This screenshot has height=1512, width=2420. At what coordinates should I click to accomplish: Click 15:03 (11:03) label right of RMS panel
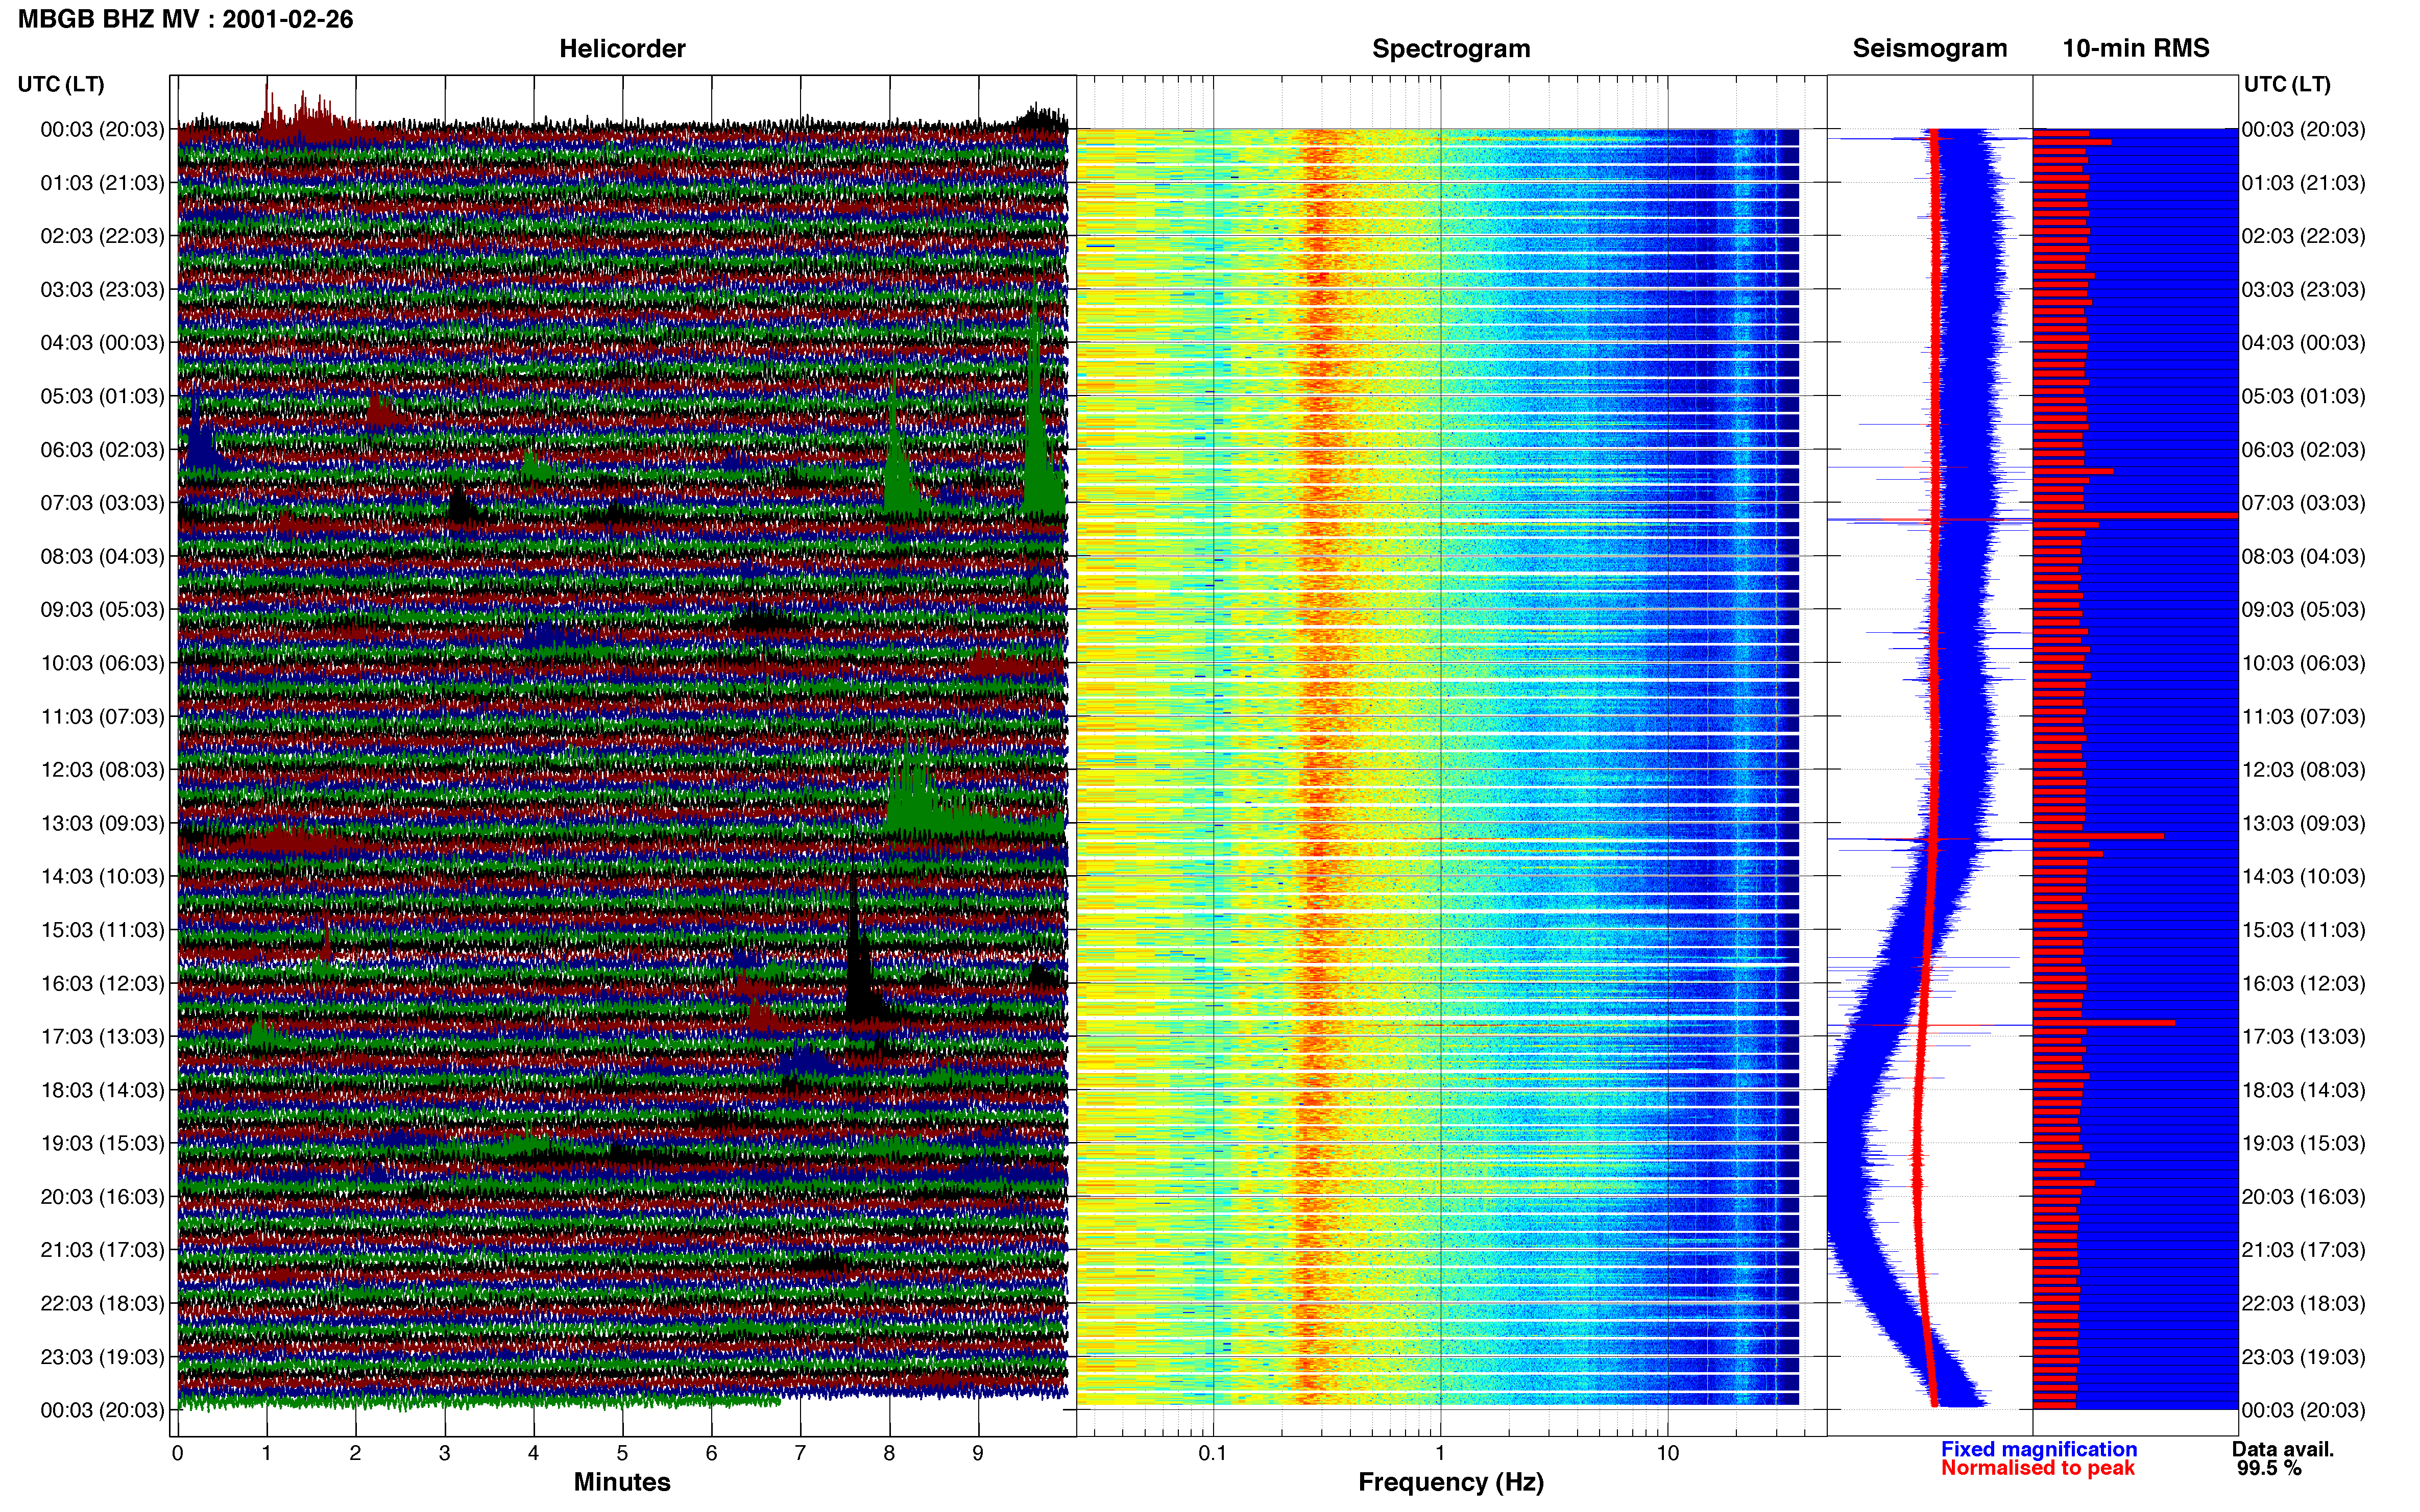coord(2304,930)
